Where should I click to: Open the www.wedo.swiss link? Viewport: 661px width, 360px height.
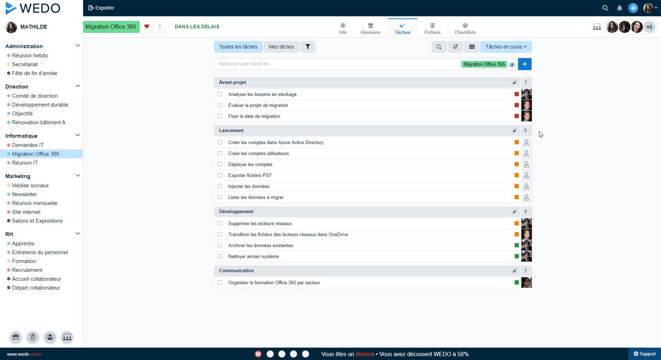[24, 354]
